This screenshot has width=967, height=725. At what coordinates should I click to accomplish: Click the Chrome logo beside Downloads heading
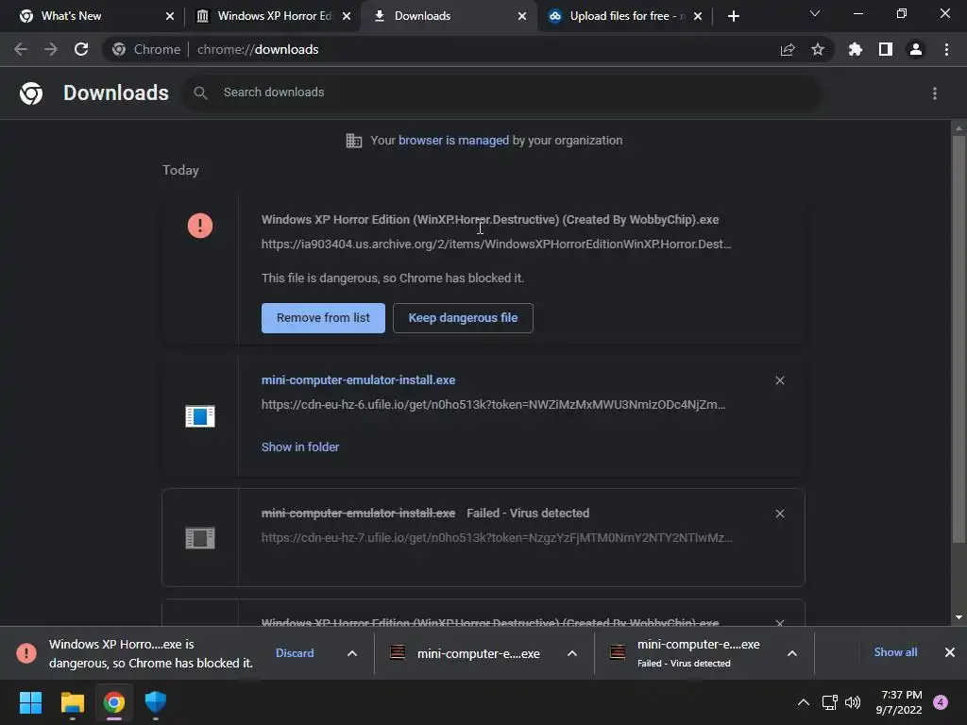(31, 93)
